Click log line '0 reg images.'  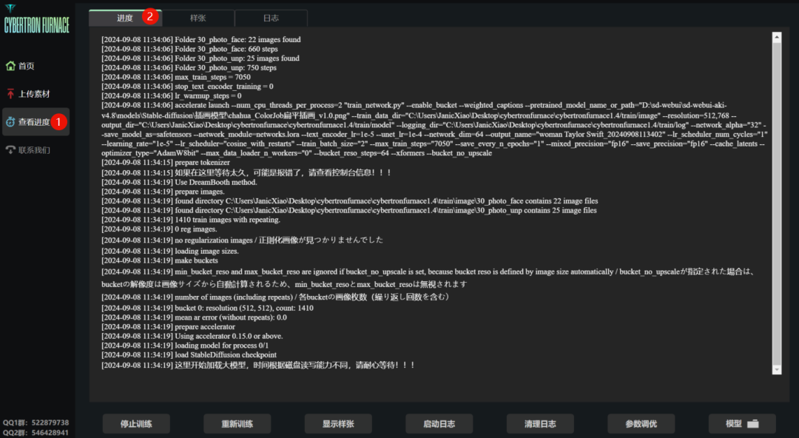click(x=159, y=229)
